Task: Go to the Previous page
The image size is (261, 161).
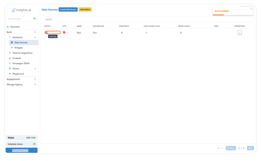Action: point(231,148)
